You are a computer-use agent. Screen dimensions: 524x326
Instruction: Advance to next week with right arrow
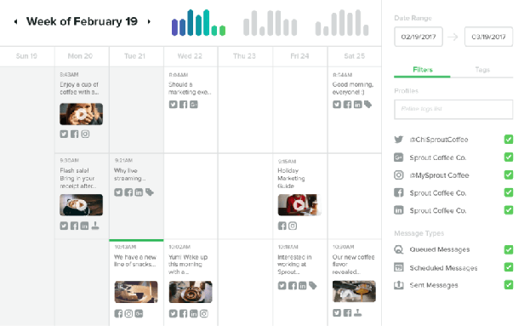click(149, 22)
